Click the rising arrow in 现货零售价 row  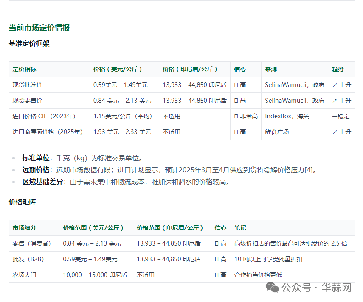tap(335, 101)
